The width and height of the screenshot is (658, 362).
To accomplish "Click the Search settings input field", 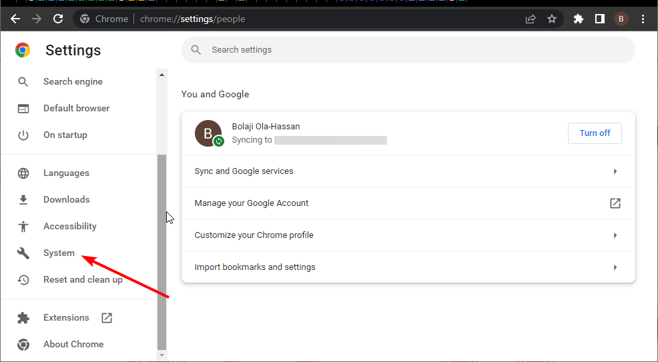I will point(408,50).
